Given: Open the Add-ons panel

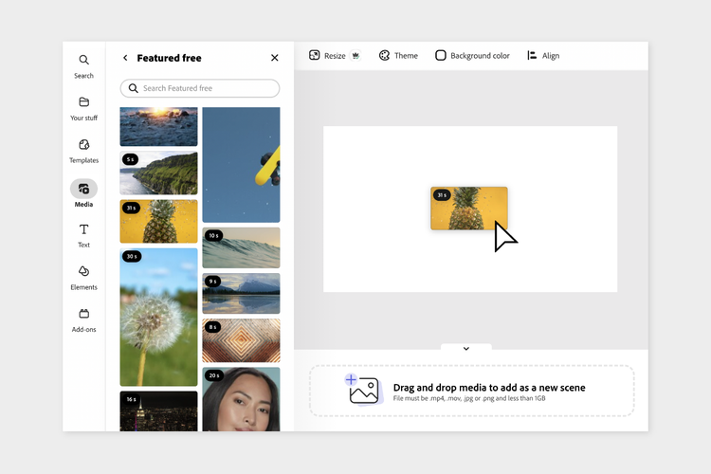Looking at the screenshot, I should point(83,320).
